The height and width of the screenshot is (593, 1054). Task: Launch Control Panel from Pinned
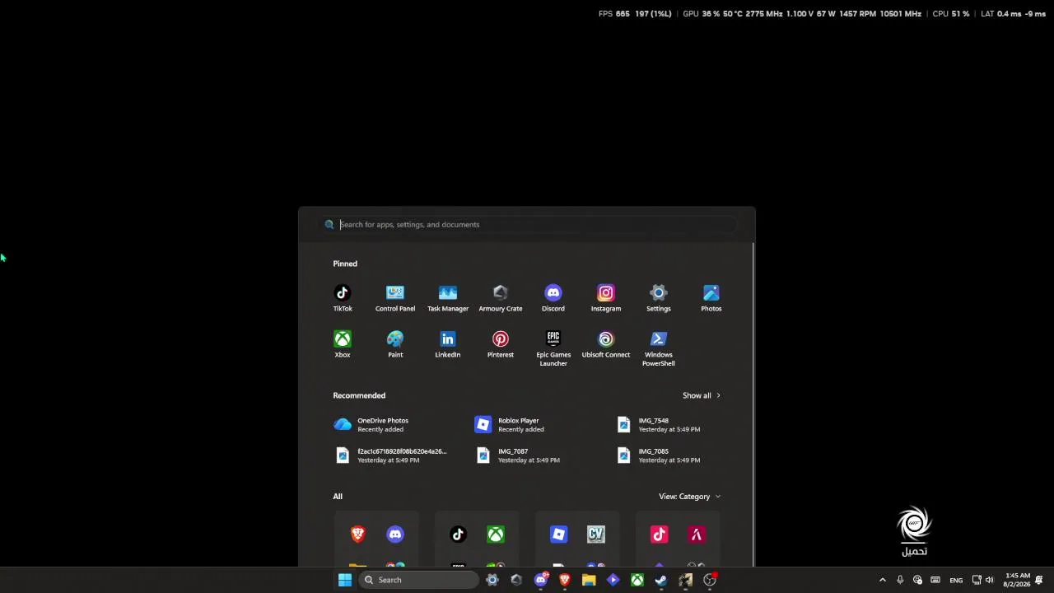(x=395, y=298)
